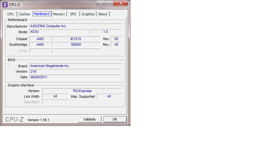Click the BIOS Version 216 field
Image resolution: width=256 pixels, height=144 pixels.
pos(75,71)
